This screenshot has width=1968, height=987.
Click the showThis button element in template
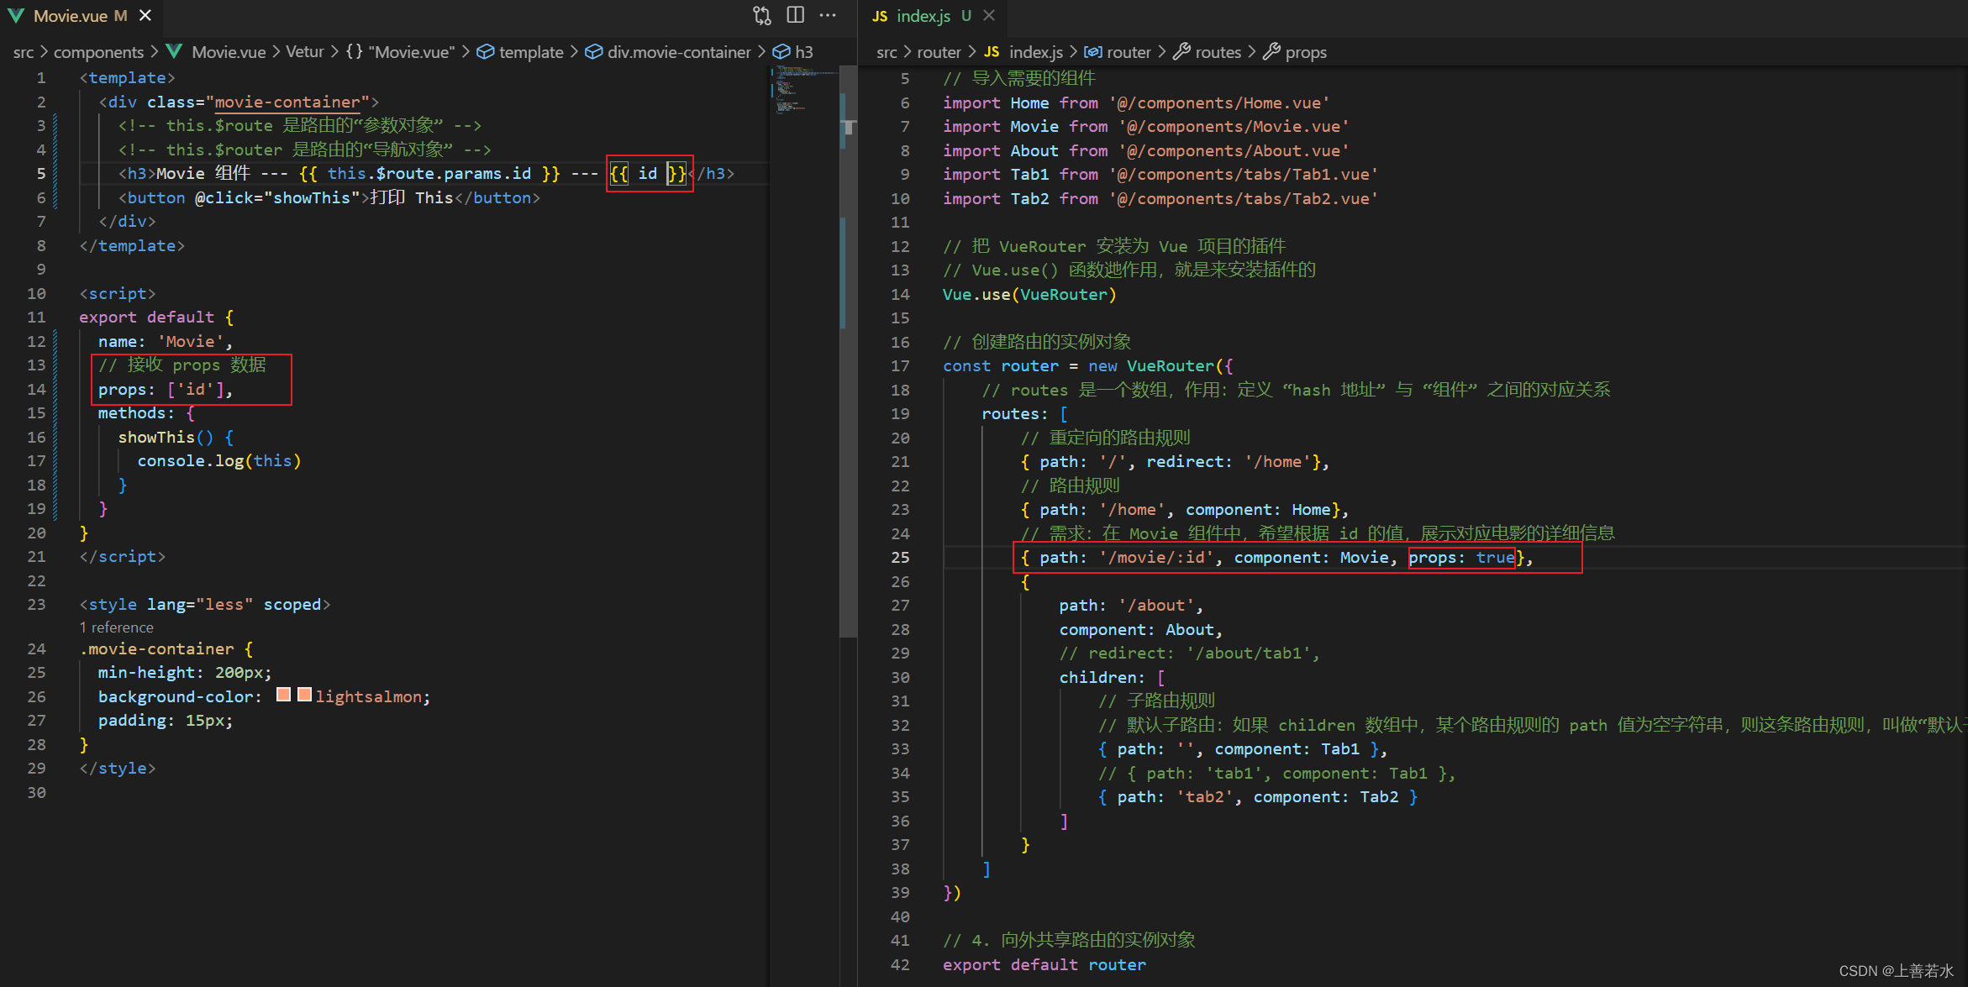pos(318,197)
